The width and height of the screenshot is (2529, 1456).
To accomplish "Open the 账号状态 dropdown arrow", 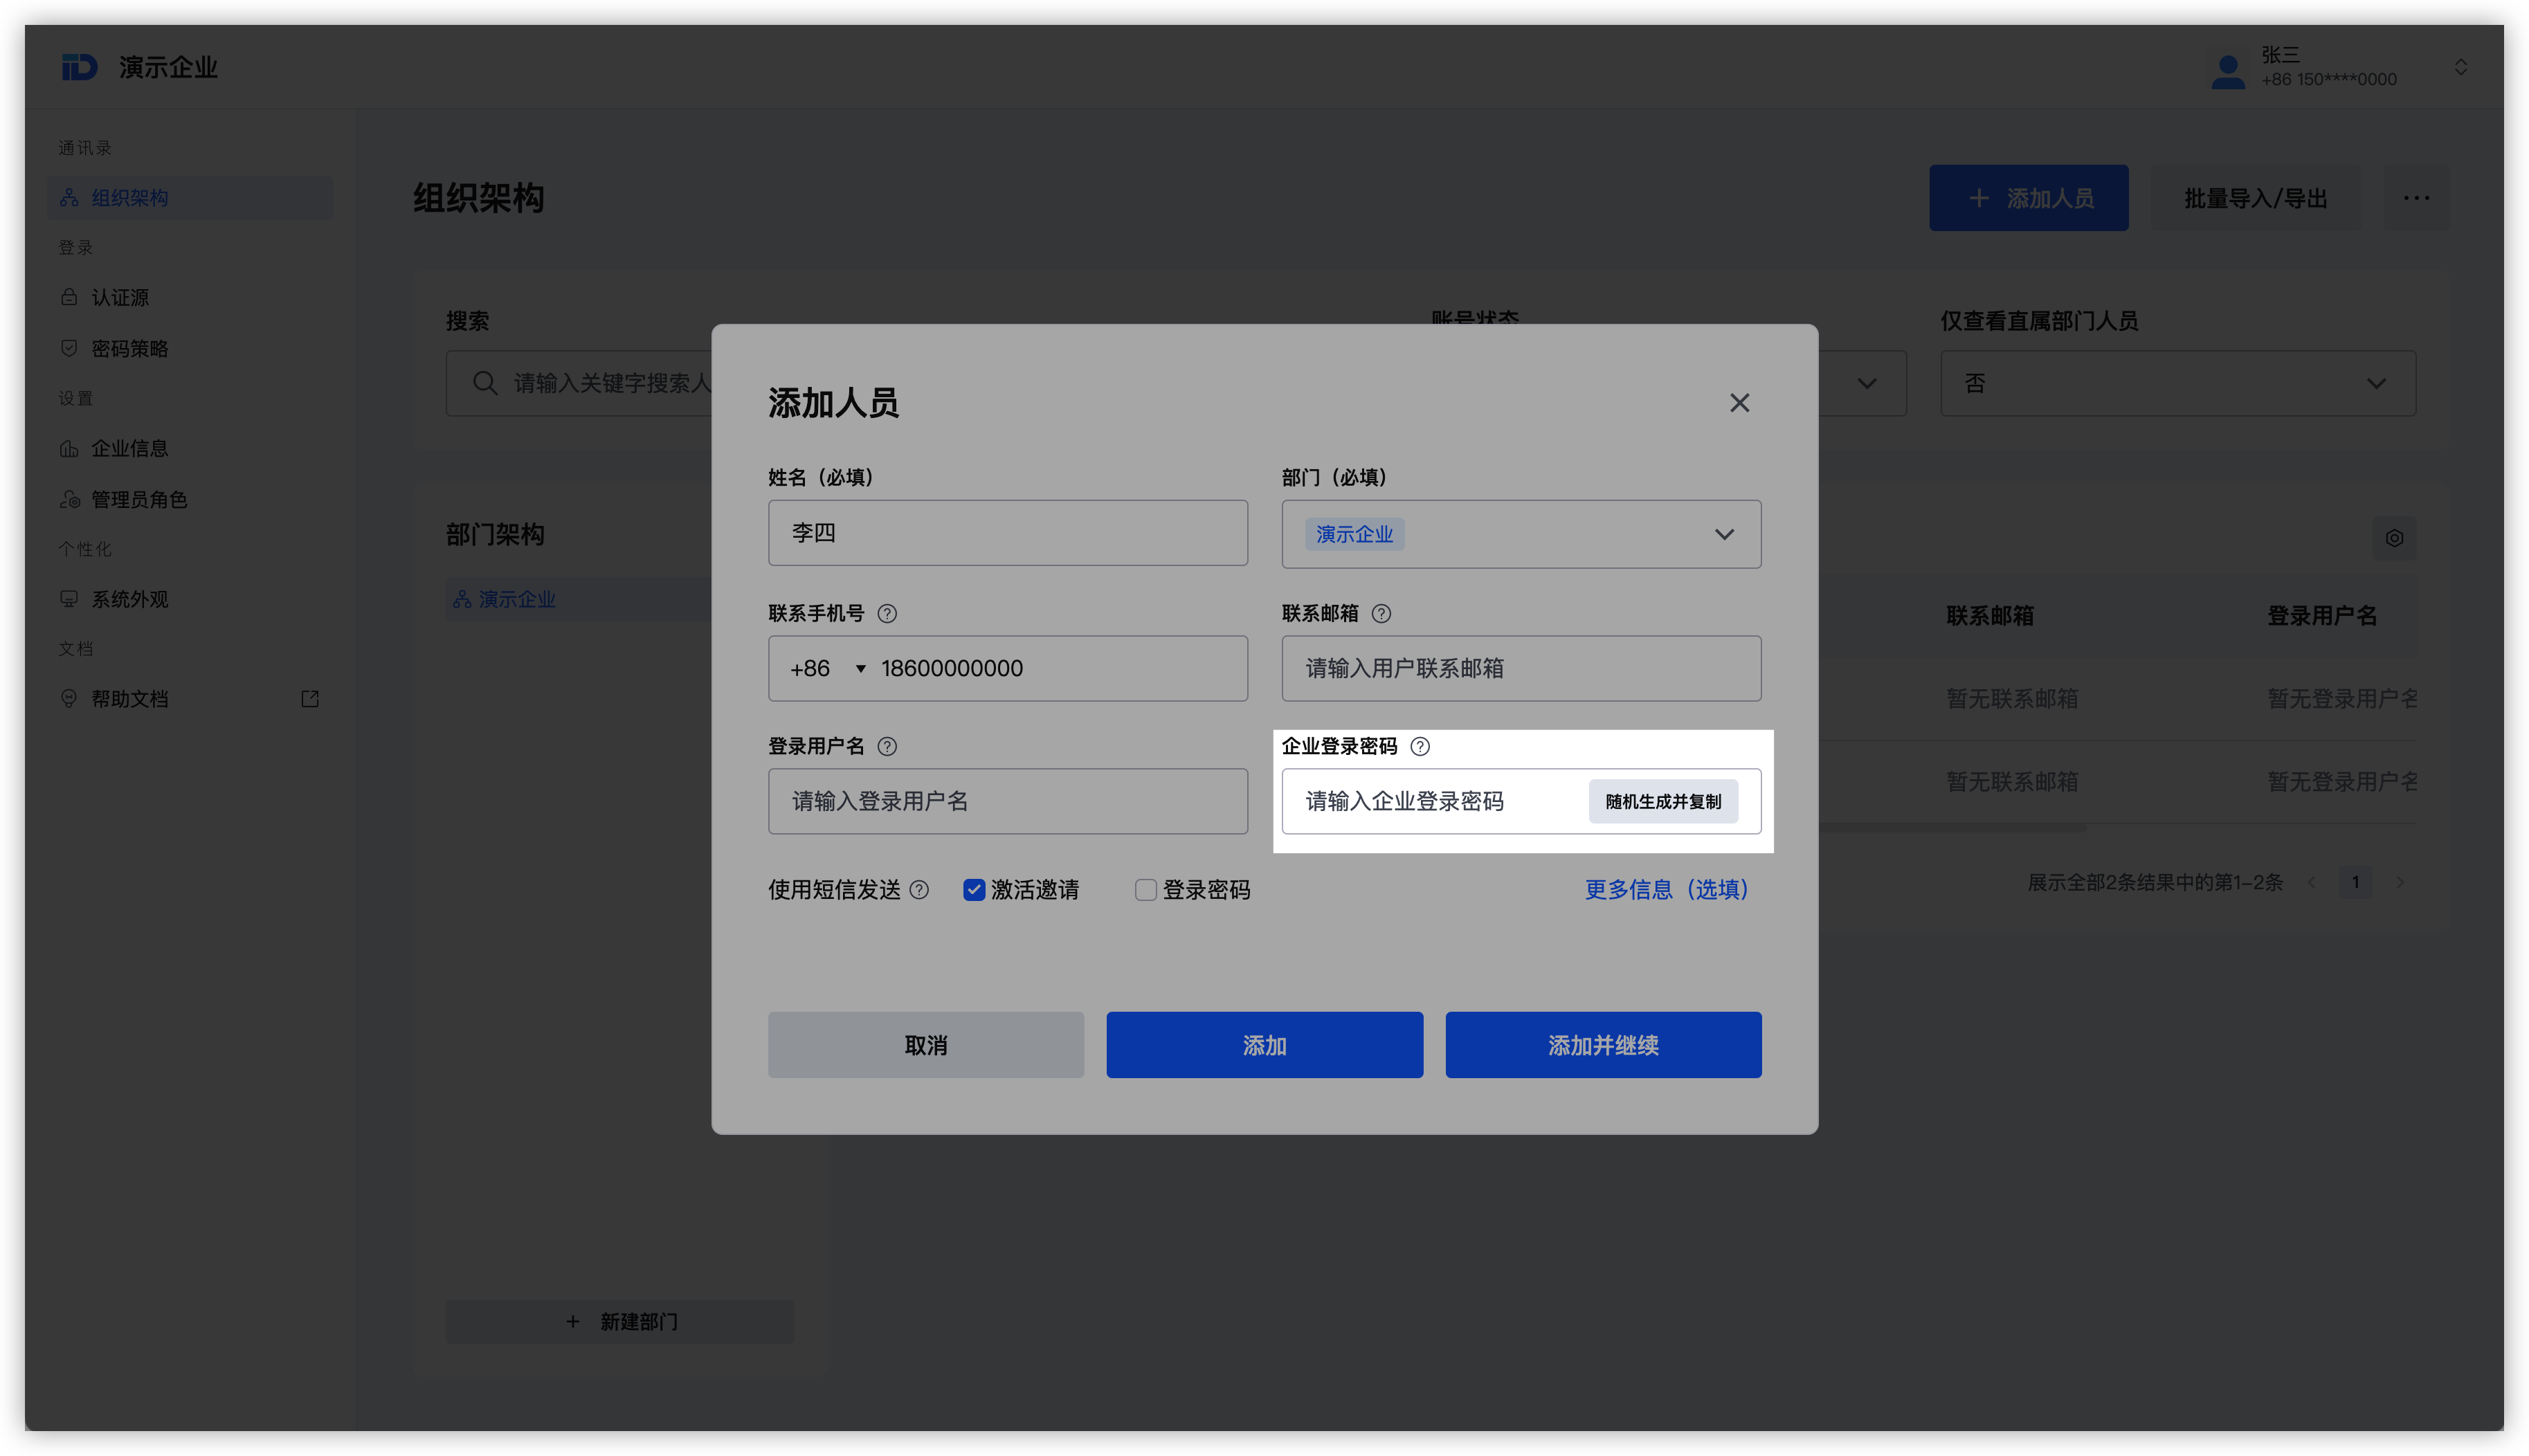I will coord(1866,383).
